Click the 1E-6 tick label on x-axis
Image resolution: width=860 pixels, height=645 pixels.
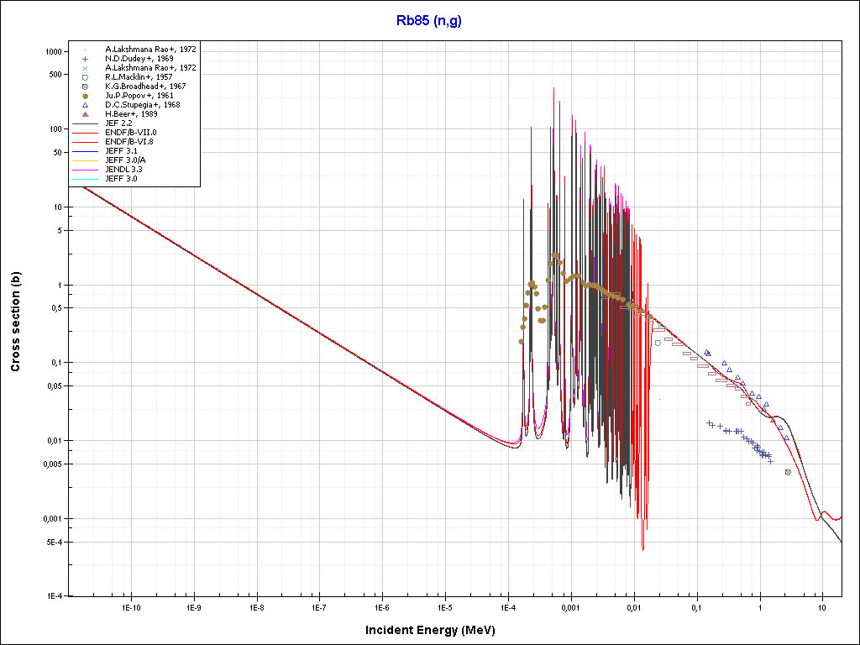pos(381,606)
